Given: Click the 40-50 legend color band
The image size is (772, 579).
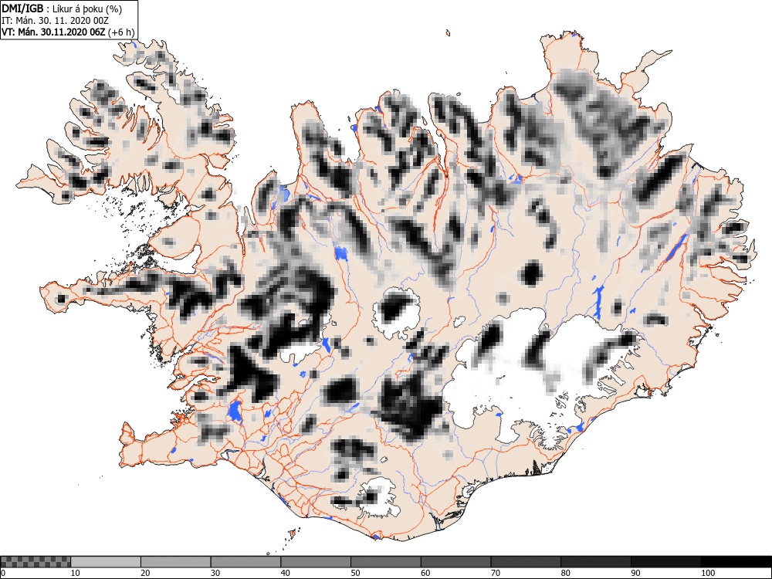Looking at the screenshot, I should 316,562.
